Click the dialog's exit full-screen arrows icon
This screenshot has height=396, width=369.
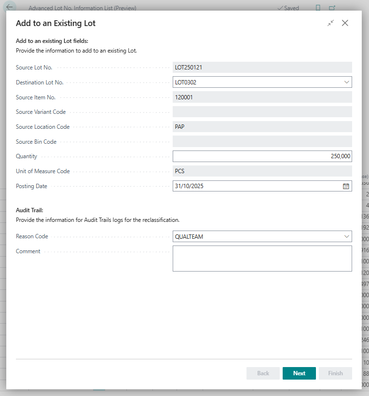tap(330, 23)
